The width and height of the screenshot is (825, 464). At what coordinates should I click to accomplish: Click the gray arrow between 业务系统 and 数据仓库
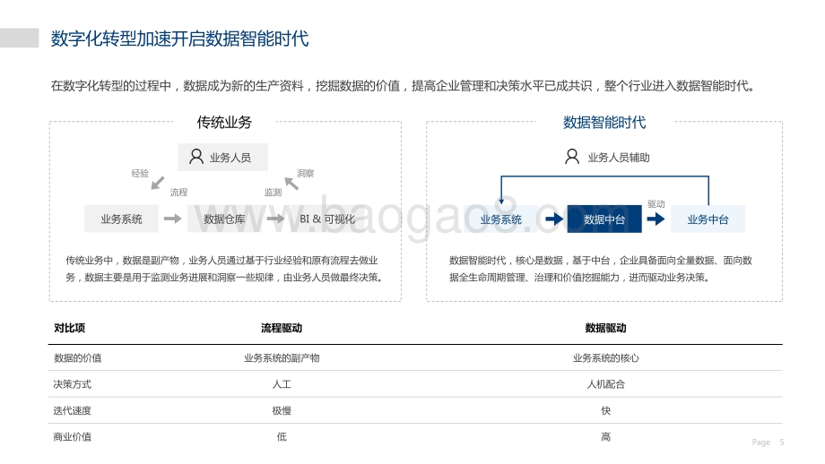click(172, 219)
